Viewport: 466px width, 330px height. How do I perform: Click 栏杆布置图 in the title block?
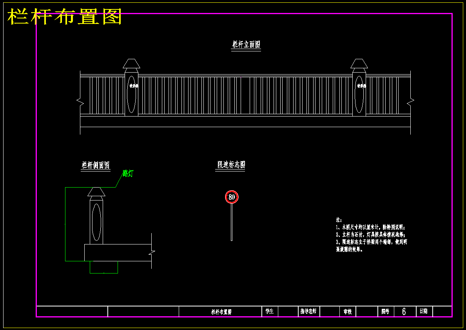221,312
